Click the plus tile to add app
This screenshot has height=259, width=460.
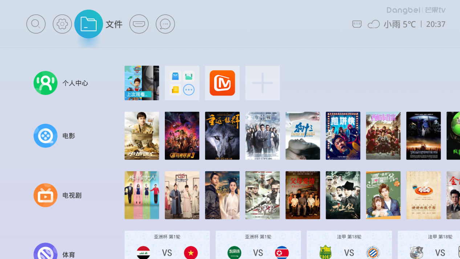tap(262, 83)
